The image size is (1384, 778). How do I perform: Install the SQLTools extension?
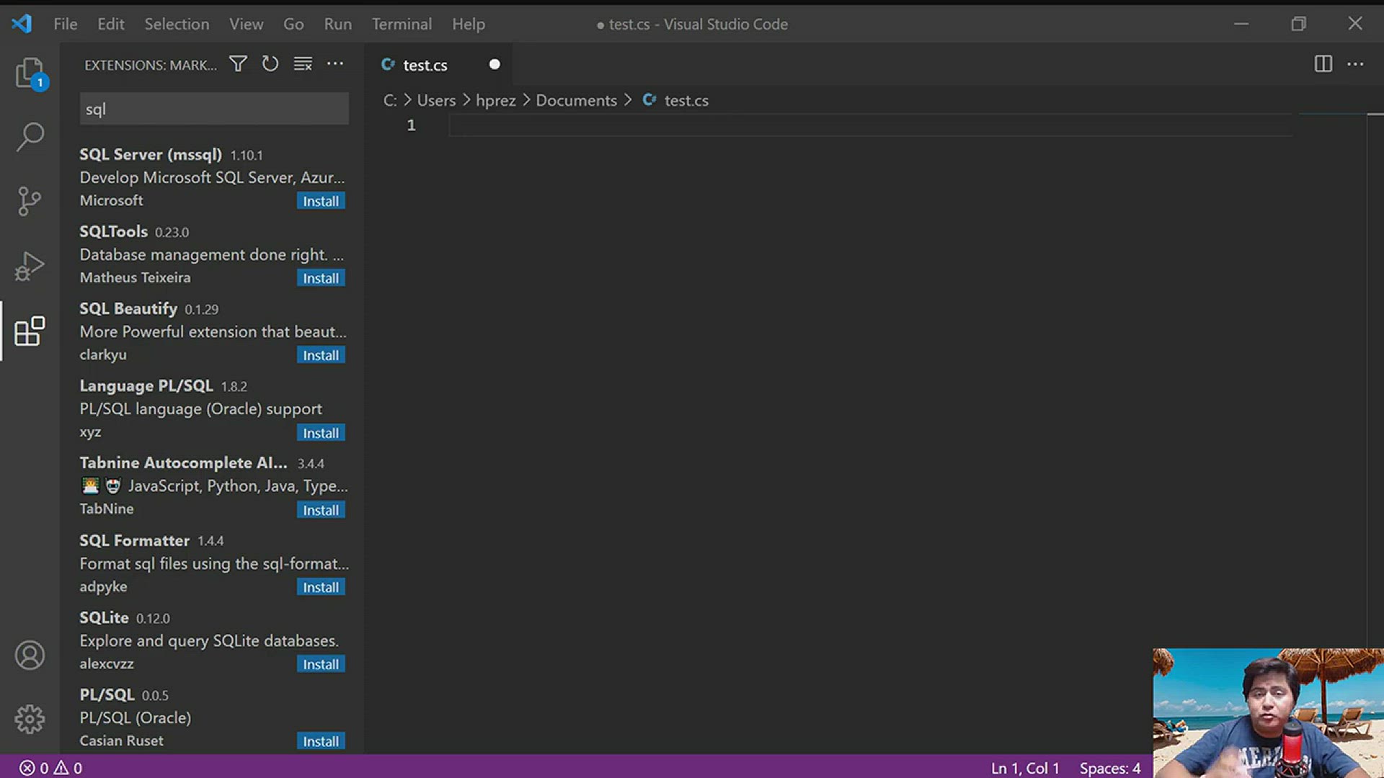point(321,278)
